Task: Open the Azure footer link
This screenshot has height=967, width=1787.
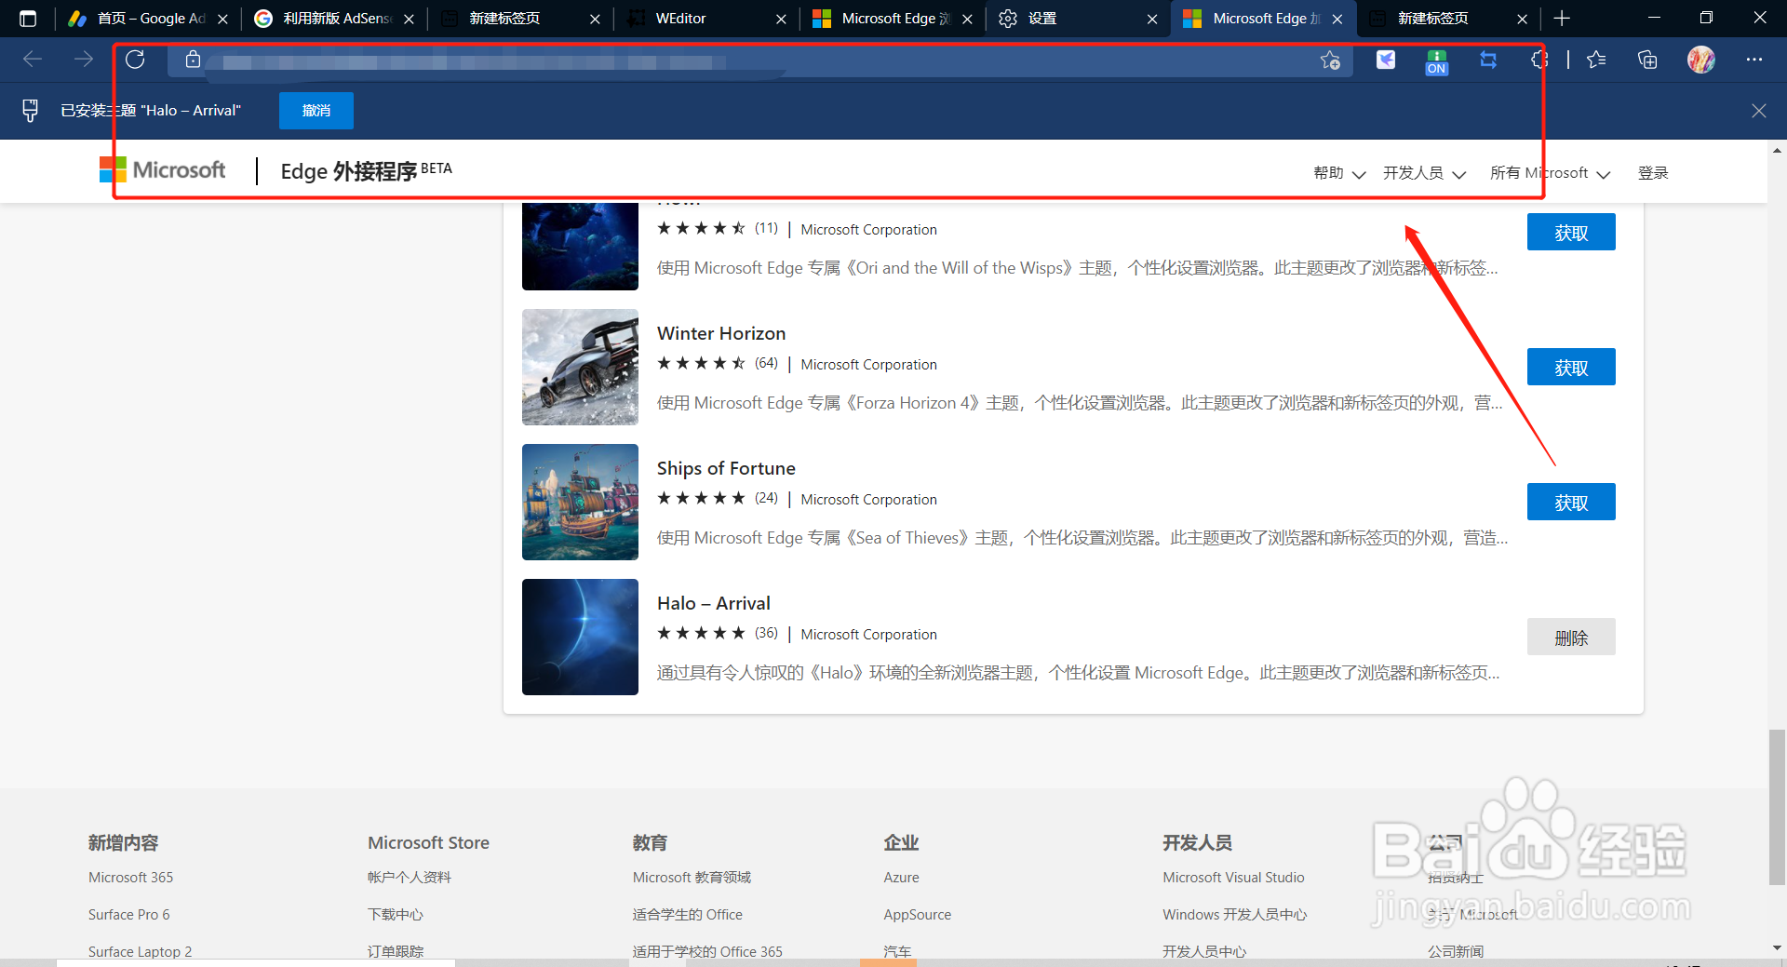Action: (x=901, y=878)
